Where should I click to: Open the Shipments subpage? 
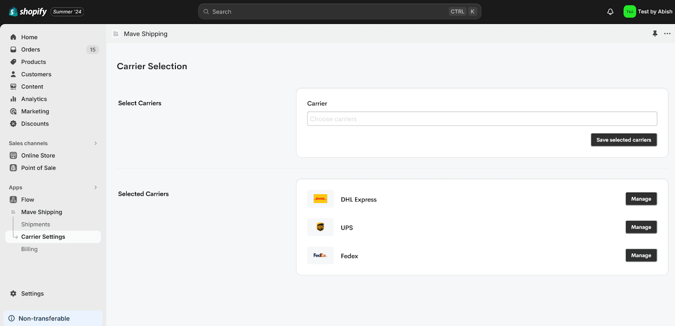click(x=36, y=224)
